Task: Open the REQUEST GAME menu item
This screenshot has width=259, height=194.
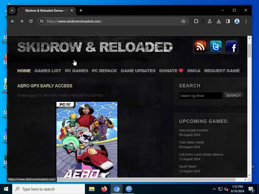Action: click(222, 71)
